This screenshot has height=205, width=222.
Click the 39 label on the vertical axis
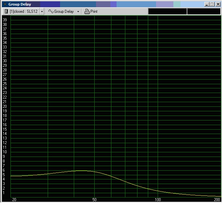click(x=5, y=20)
